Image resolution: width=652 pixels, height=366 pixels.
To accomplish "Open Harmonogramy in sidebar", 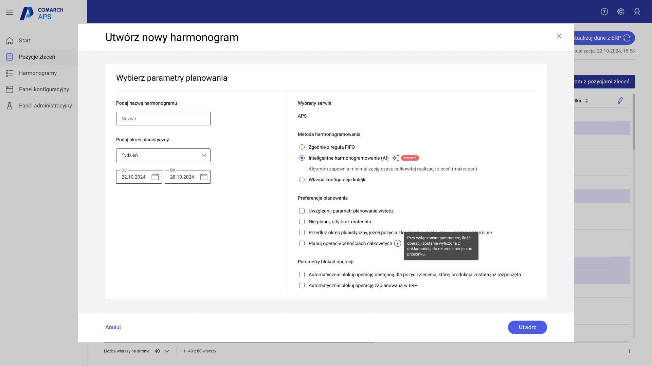I will pyautogui.click(x=39, y=73).
